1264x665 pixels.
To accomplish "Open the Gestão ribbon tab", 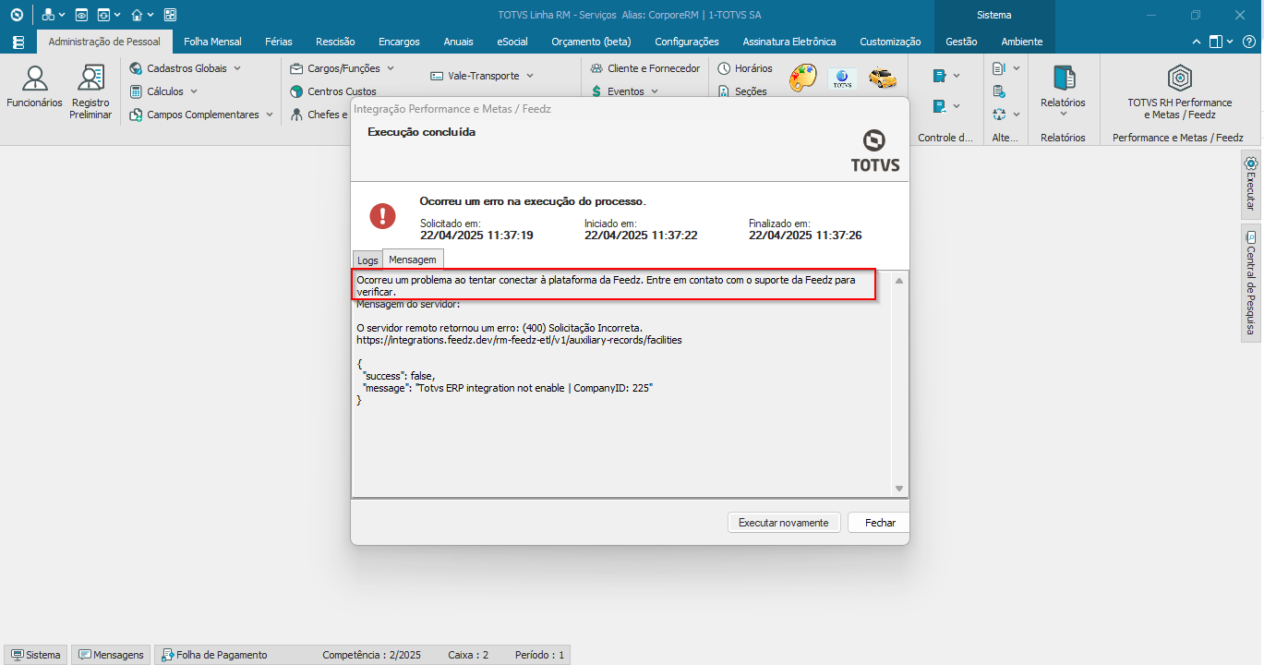I will (x=961, y=42).
